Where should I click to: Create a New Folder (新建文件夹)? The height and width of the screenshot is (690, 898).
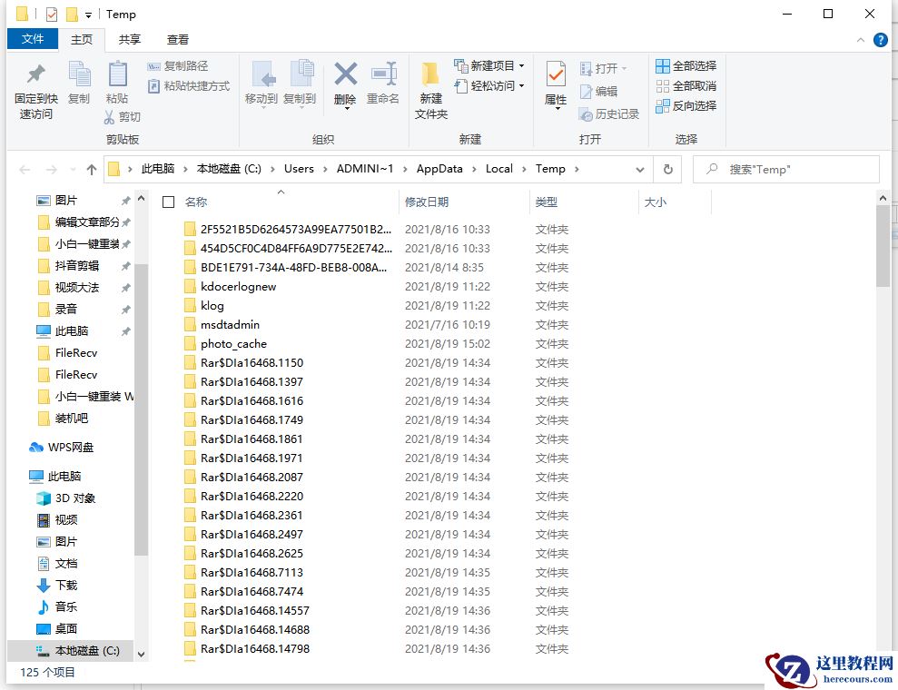(429, 88)
